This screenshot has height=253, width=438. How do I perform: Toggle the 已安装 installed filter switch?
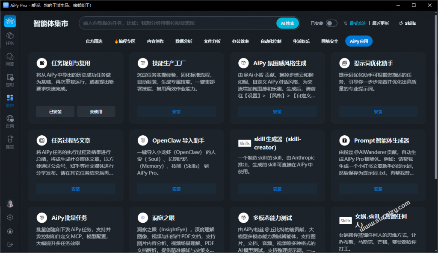click(331, 23)
